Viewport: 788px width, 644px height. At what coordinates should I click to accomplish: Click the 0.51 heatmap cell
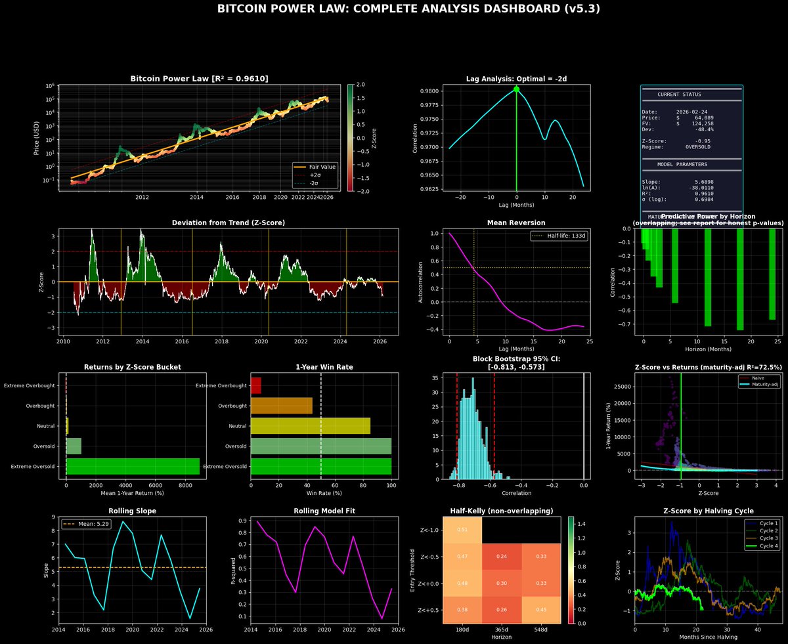pyautogui.click(x=462, y=530)
